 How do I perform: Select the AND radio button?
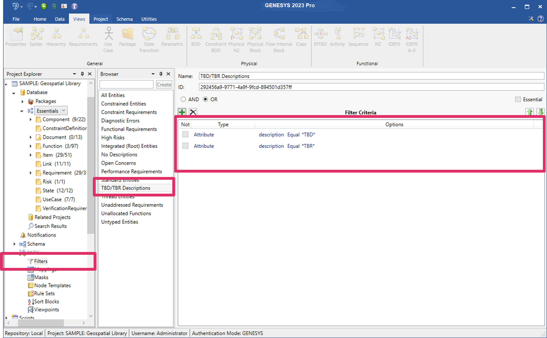point(183,99)
